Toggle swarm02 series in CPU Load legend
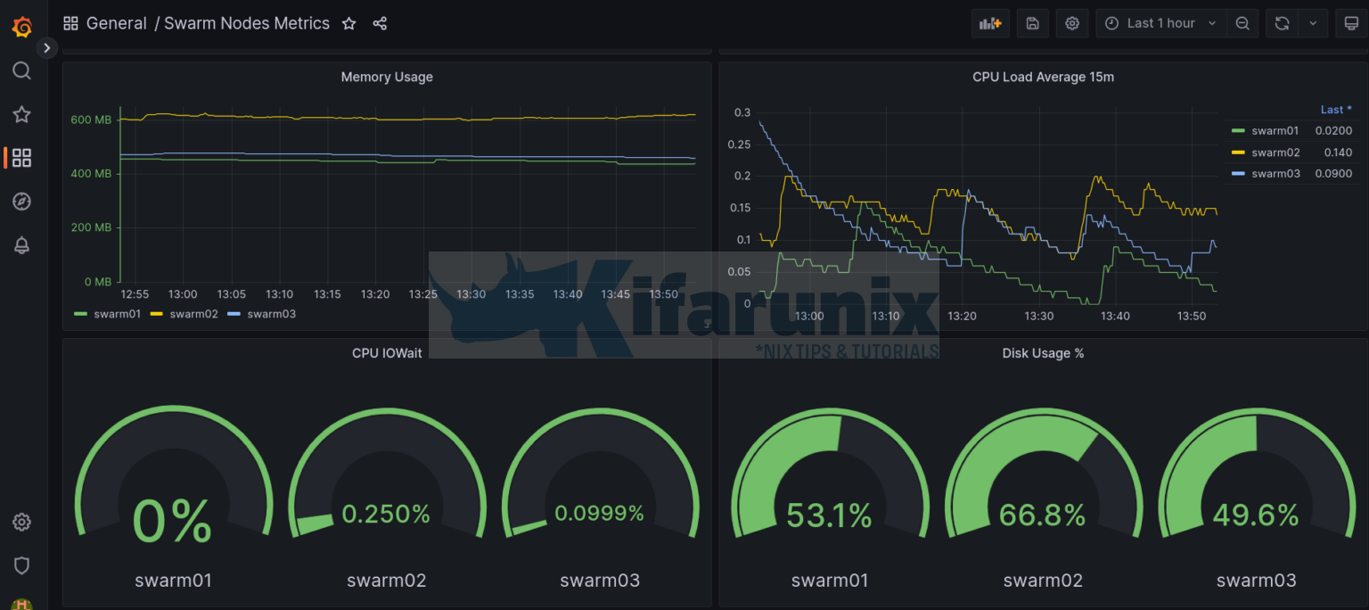 1274,152
